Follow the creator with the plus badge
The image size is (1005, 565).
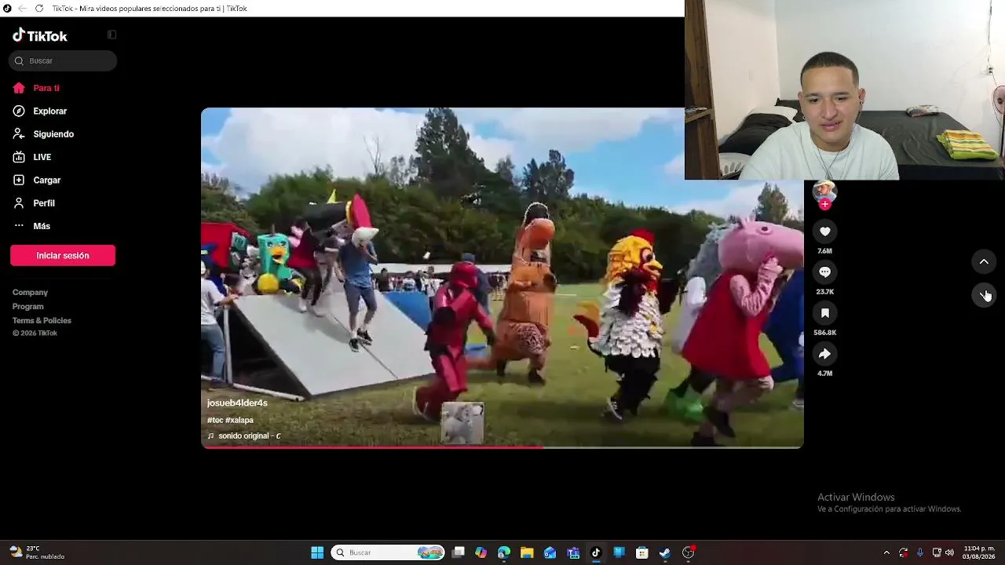pos(824,204)
